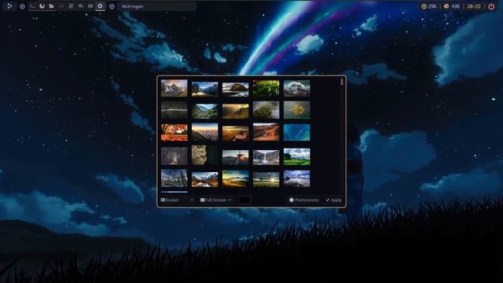Open the Full Screen monitor dropdown
The width and height of the screenshot is (503, 283).
point(215,200)
